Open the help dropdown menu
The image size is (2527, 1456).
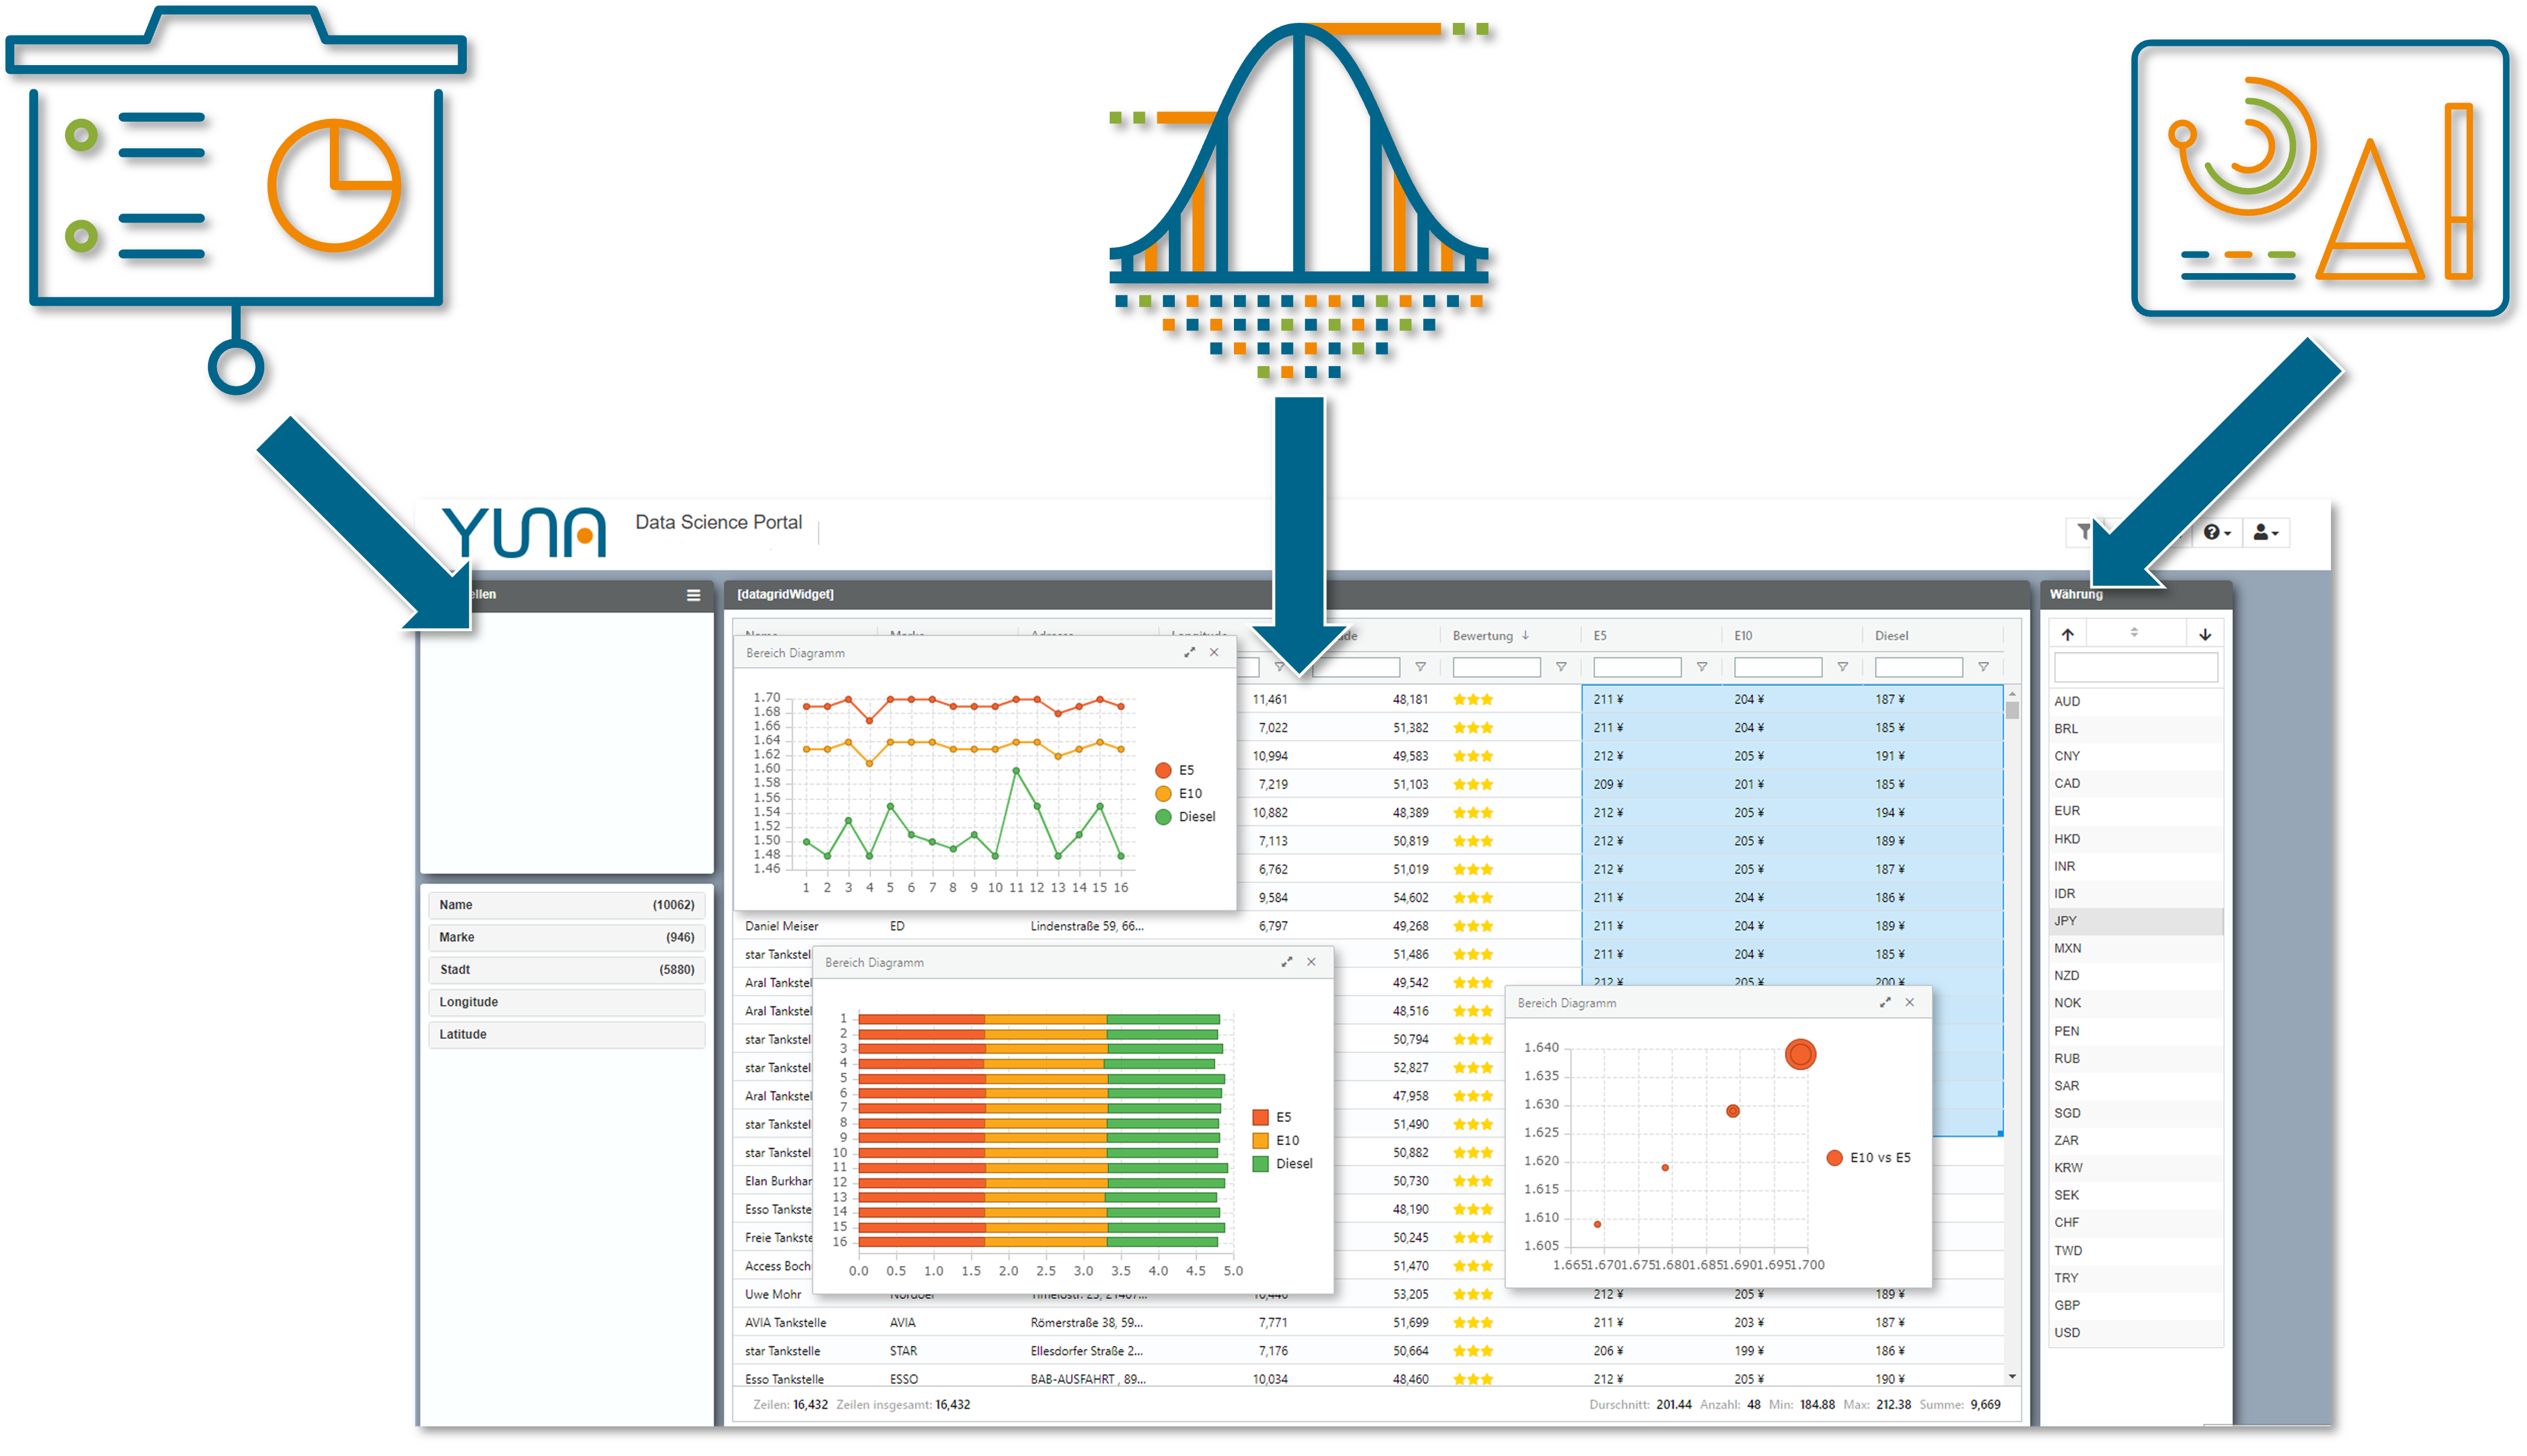coord(2216,533)
